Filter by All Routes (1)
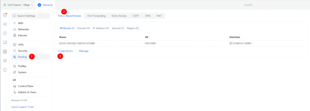 (67, 28)
